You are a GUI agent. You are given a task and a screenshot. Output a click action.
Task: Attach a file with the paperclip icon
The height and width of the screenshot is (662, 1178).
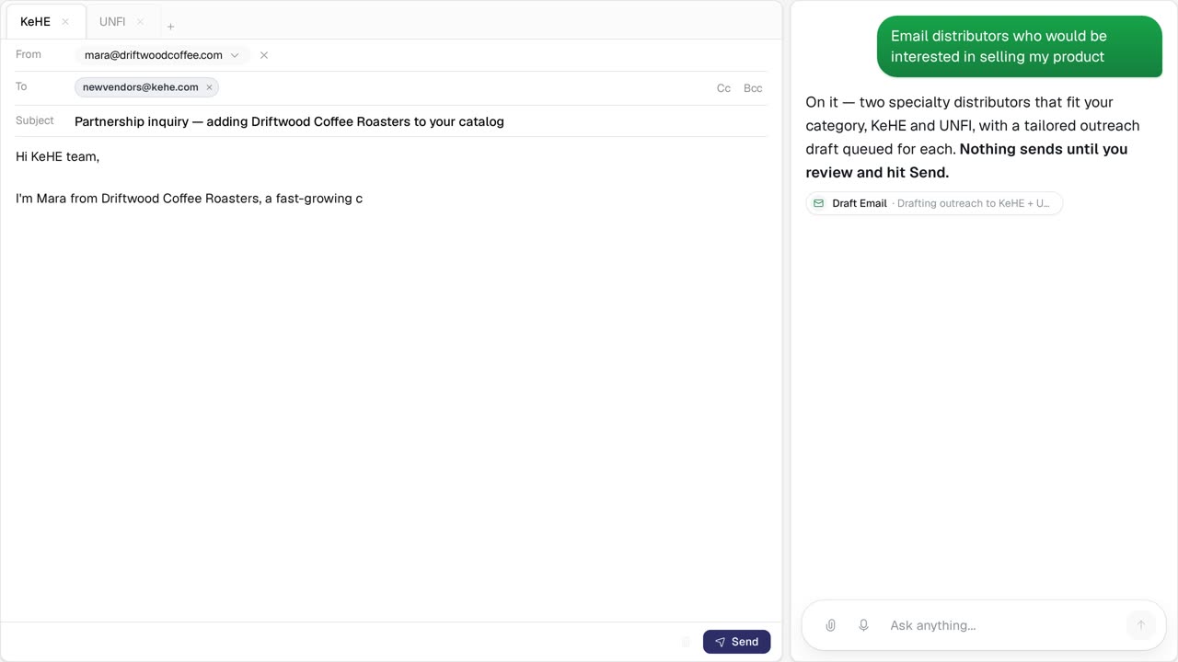pyautogui.click(x=830, y=625)
